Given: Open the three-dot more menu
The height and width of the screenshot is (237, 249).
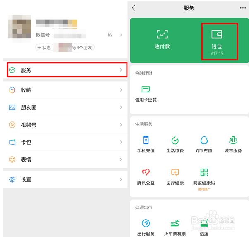Looking at the screenshot, I should pyautogui.click(x=243, y=8).
